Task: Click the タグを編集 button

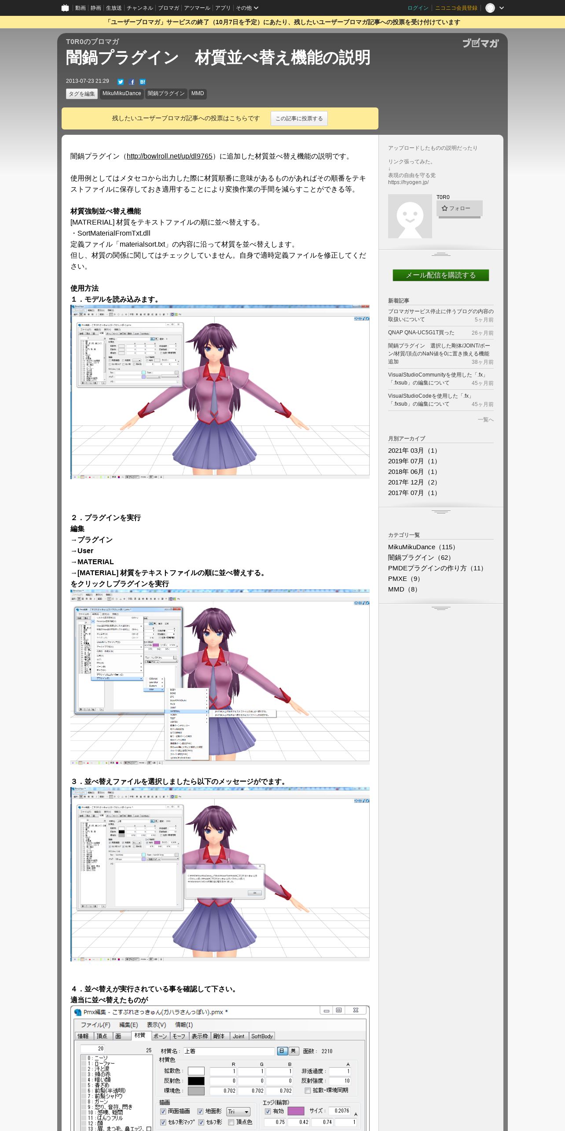Action: [82, 94]
